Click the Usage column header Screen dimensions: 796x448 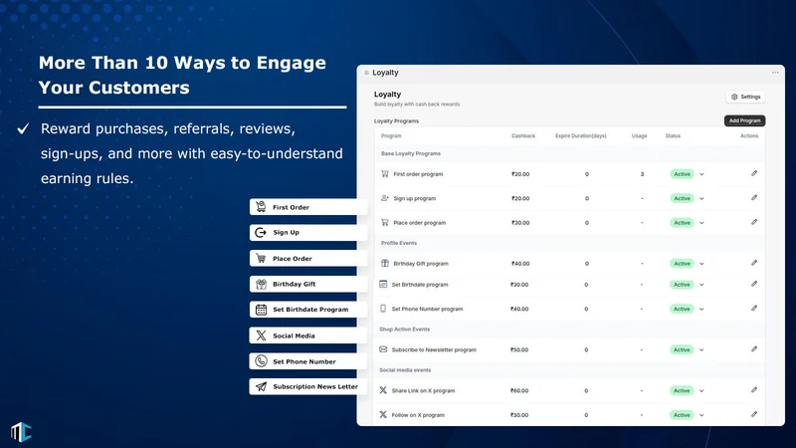pos(639,136)
